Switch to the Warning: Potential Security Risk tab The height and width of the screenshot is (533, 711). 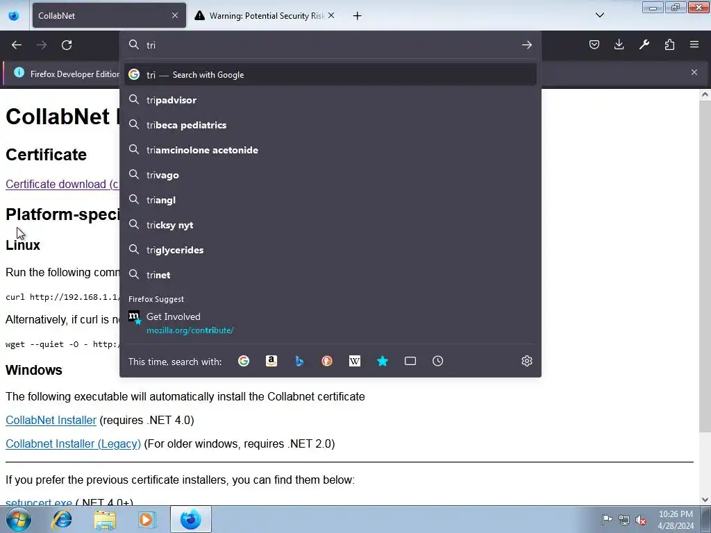[x=265, y=15]
